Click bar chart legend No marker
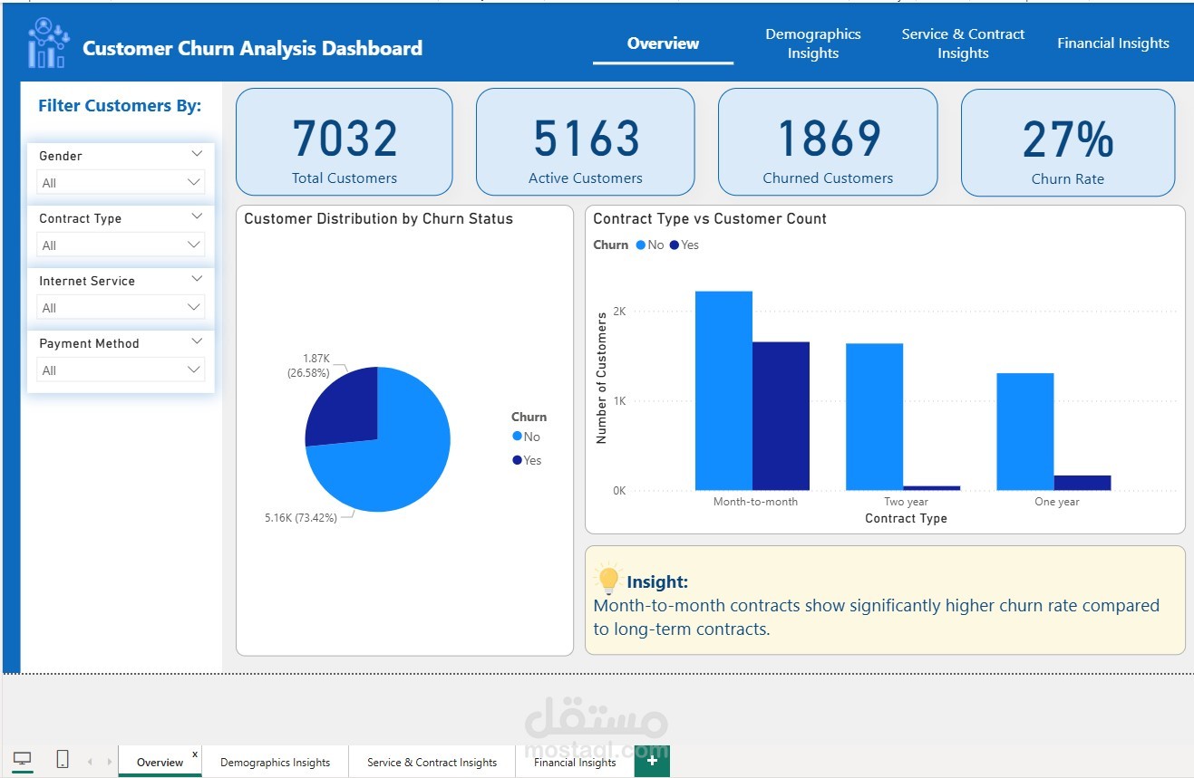The width and height of the screenshot is (1194, 778). (641, 245)
